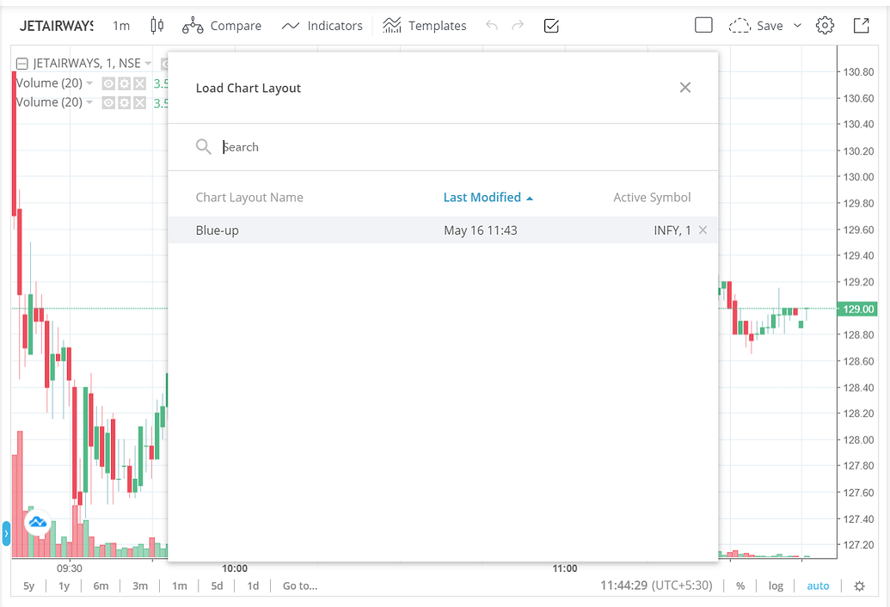This screenshot has height=607, width=890.
Task: Select the 1d interval tab
Action: pyautogui.click(x=253, y=586)
